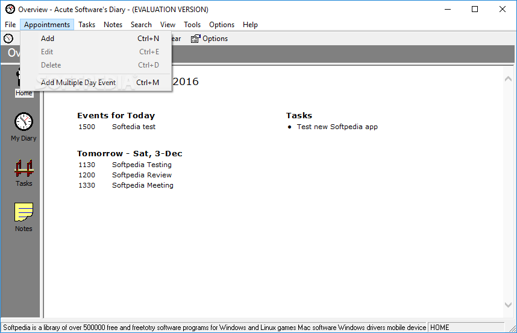
Task: Open the Notes menu
Action: coord(113,25)
